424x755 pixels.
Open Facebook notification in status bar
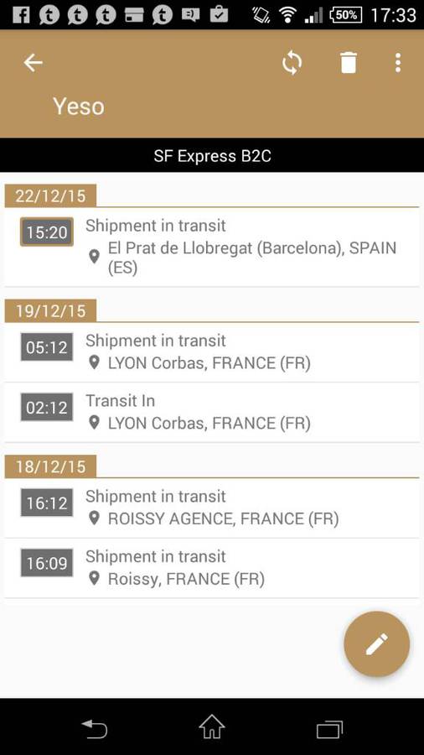(x=20, y=15)
